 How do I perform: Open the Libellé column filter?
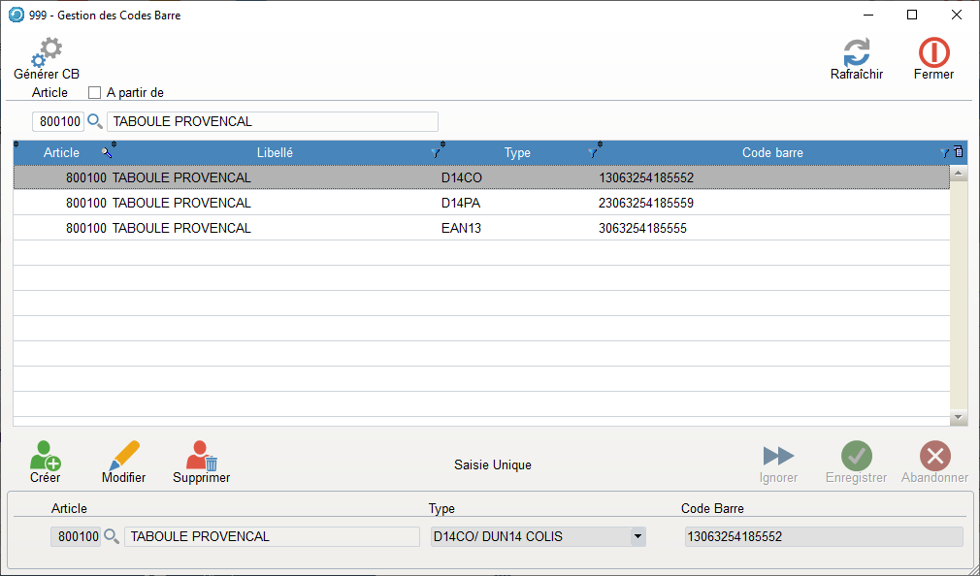(x=436, y=153)
